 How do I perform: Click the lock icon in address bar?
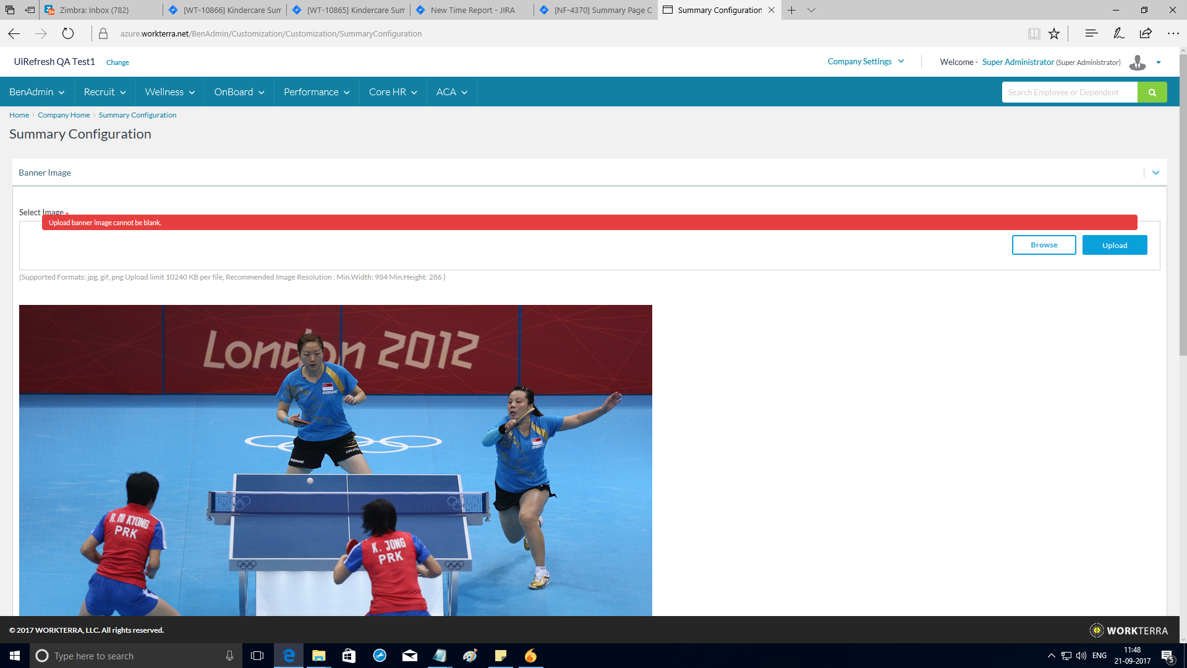(x=103, y=34)
